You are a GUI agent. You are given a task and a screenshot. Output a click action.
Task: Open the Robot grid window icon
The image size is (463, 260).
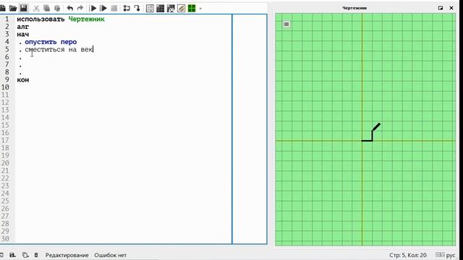click(x=161, y=8)
